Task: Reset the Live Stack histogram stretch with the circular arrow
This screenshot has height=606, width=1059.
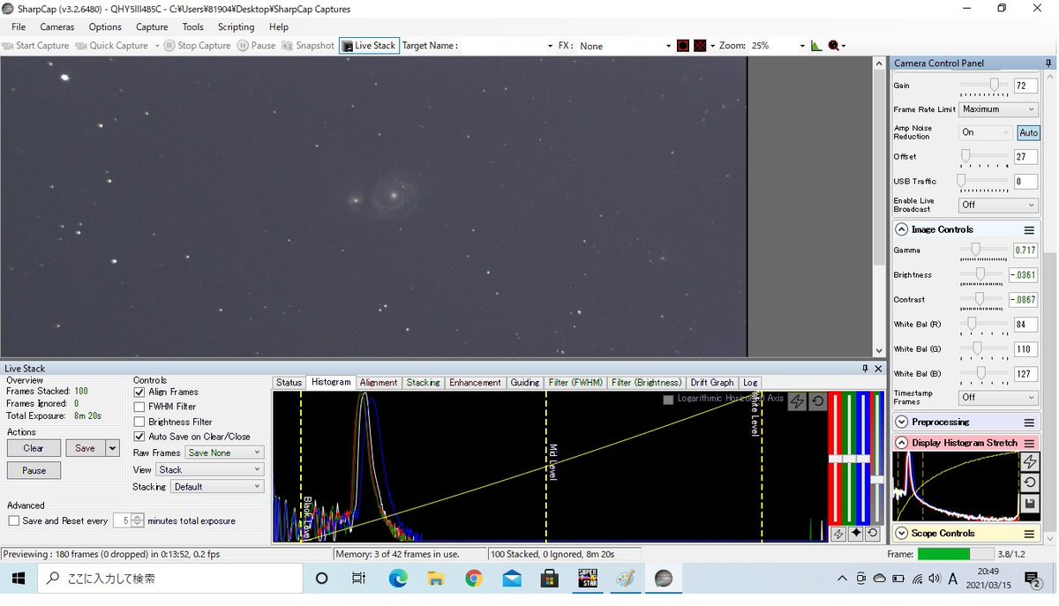Action: point(817,401)
